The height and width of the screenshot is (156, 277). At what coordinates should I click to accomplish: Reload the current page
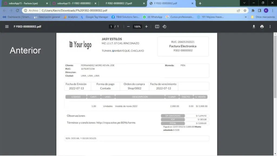point(18,11)
